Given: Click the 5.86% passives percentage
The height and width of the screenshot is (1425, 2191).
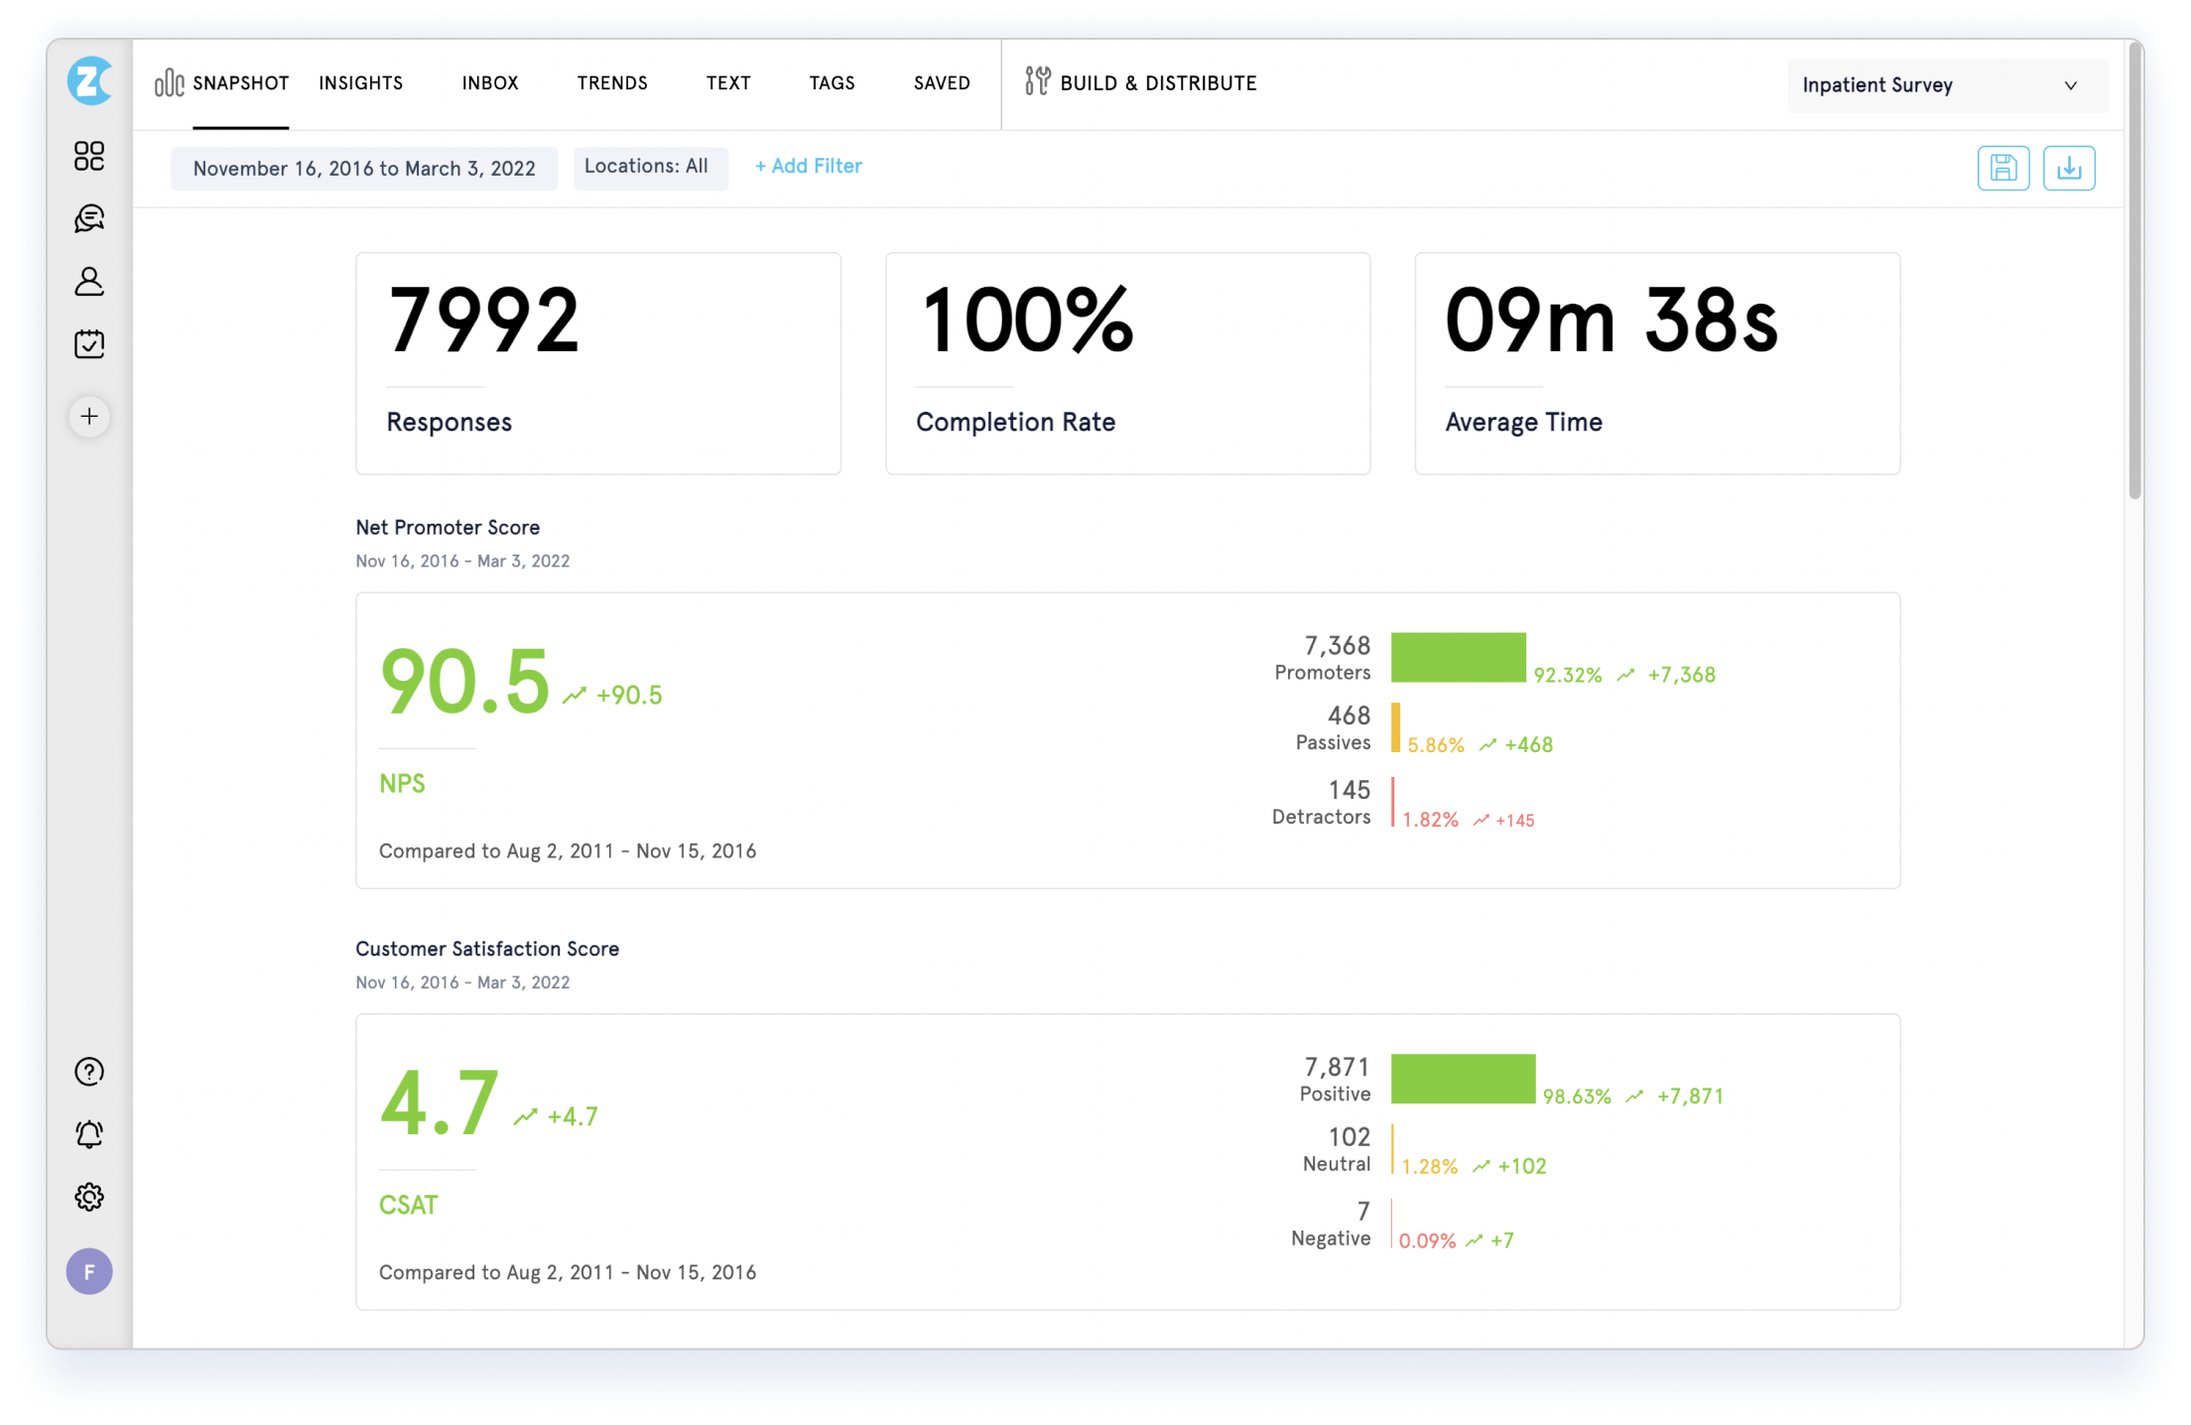Looking at the screenshot, I should [x=1436, y=745].
